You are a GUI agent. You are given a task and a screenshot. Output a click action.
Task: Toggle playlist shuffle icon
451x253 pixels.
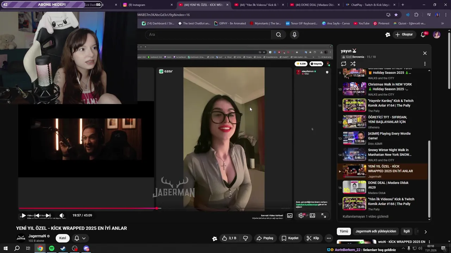353,64
